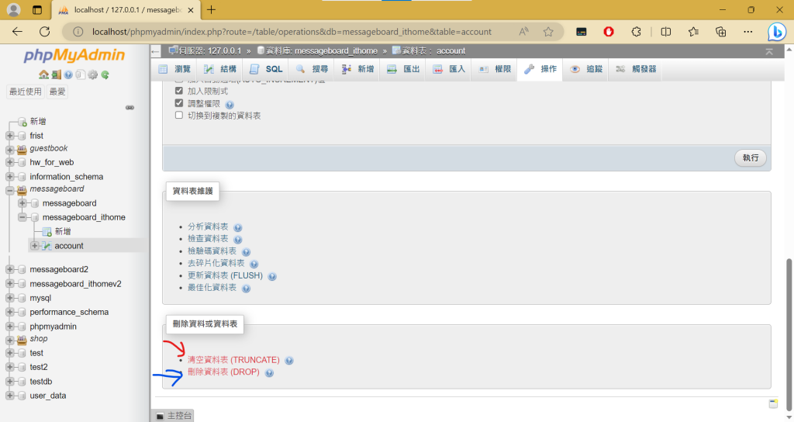Uncheck the 加入限制式 checkbox
The image size is (794, 422).
click(179, 91)
